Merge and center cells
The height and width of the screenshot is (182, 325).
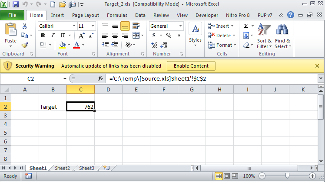(136, 36)
